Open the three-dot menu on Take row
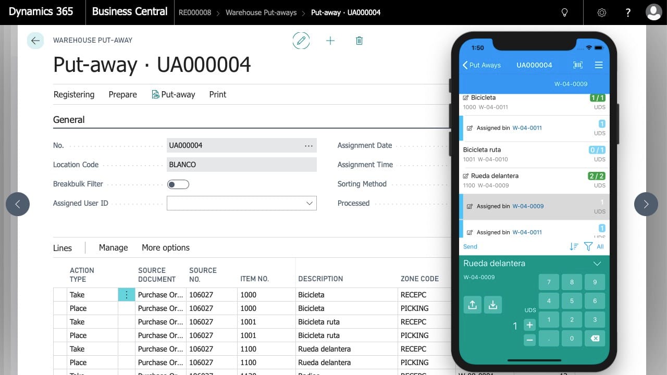The height and width of the screenshot is (375, 667). tap(126, 295)
